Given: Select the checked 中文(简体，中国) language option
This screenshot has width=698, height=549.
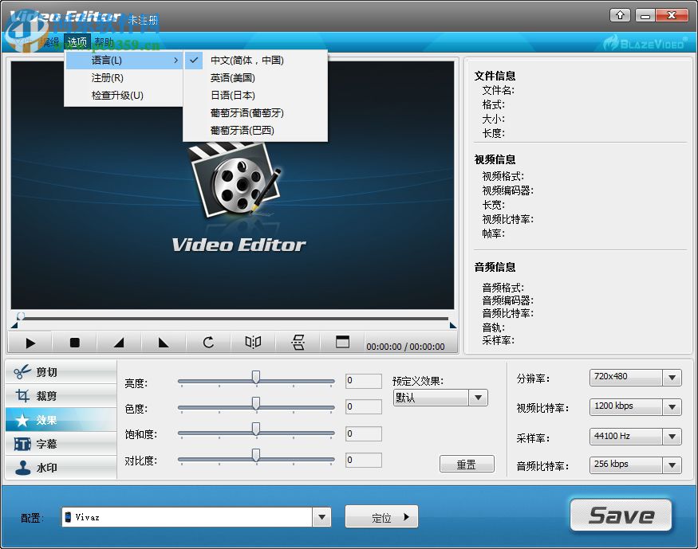Looking at the screenshot, I should point(243,60).
